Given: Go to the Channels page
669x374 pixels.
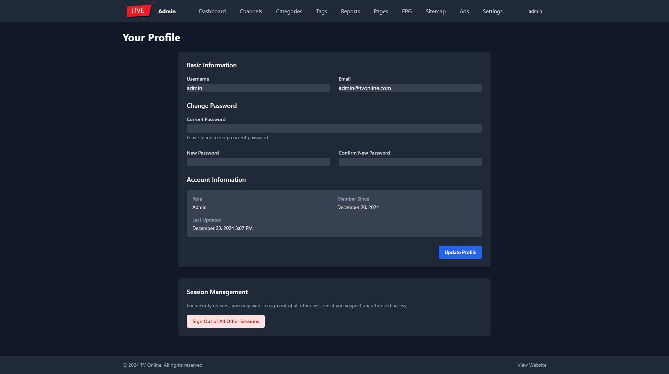Looking at the screenshot, I should 251,12.
